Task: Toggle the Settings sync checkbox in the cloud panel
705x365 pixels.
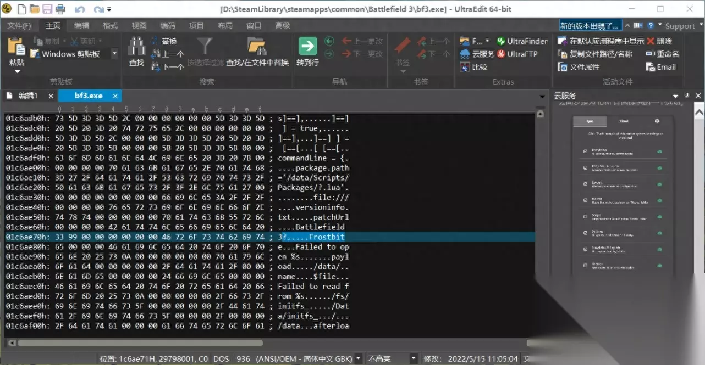Action: [586, 233]
